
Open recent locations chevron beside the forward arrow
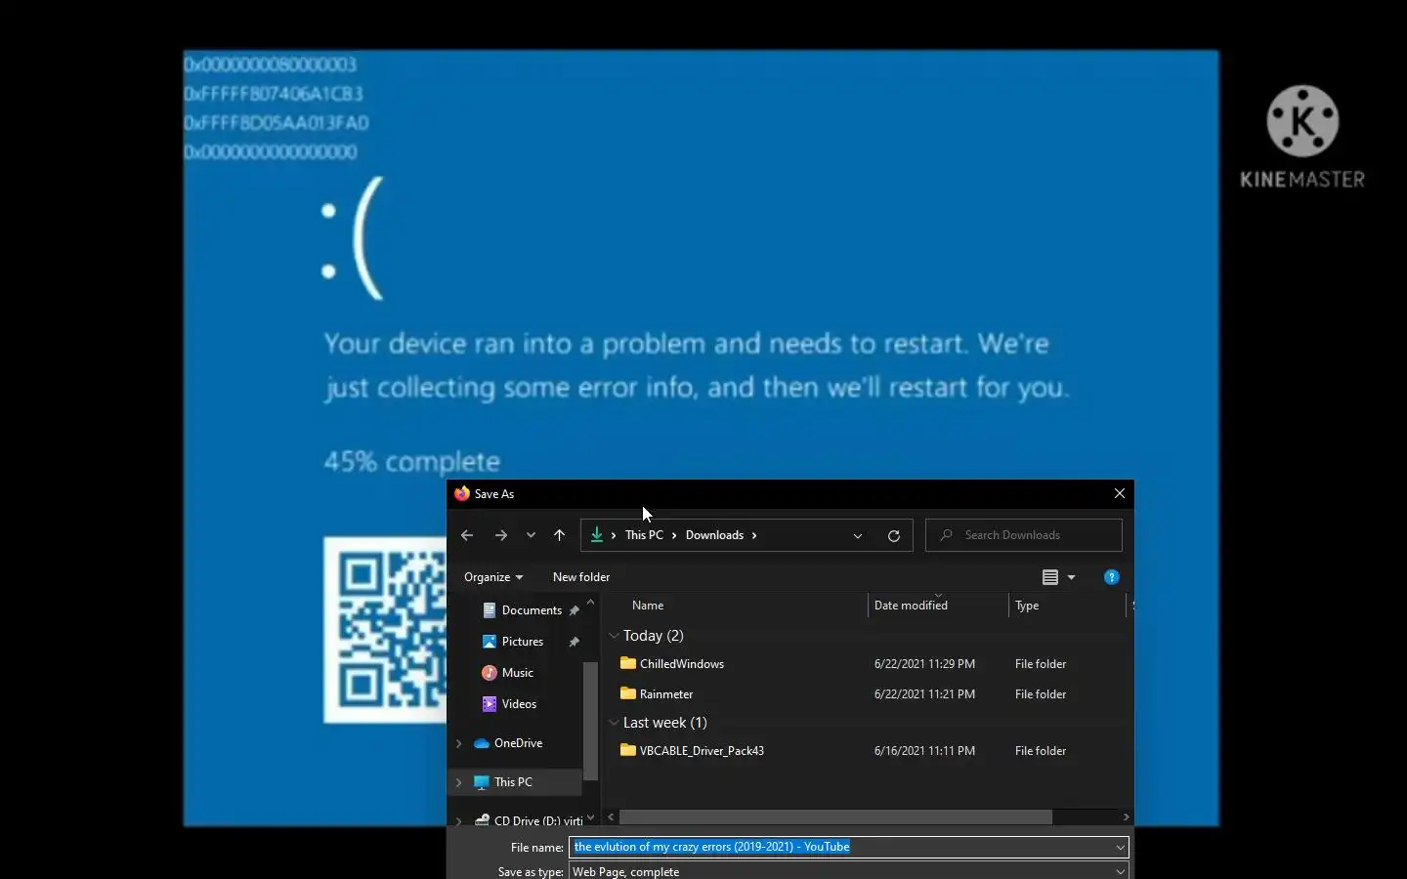click(x=531, y=535)
